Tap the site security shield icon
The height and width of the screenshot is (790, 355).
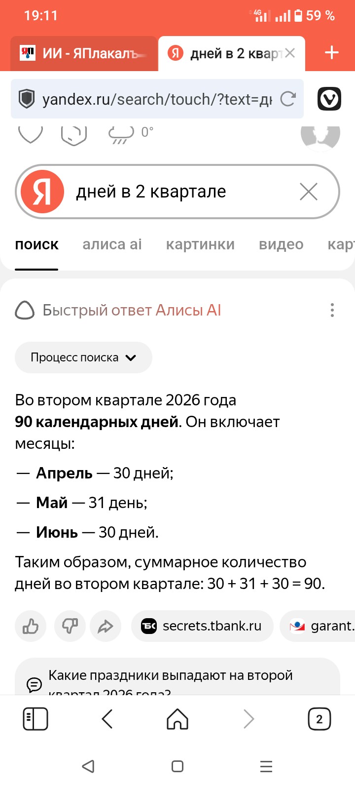(x=27, y=99)
